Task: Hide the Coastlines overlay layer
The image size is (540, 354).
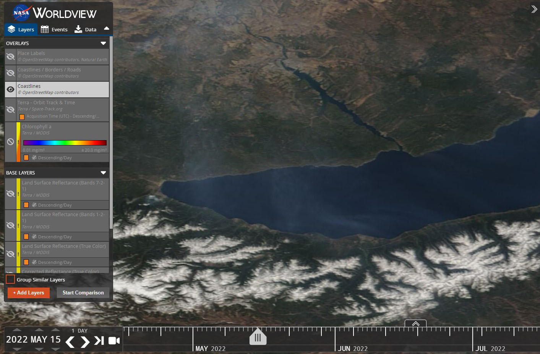Action: (x=11, y=89)
